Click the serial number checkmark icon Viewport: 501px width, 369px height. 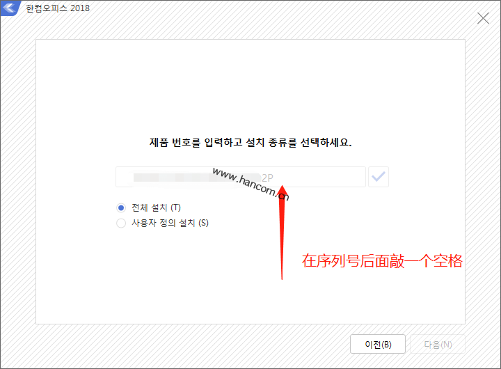click(379, 177)
